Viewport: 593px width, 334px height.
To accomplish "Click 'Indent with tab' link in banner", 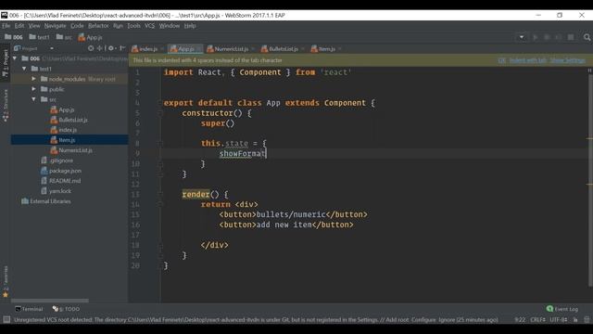I will point(528,60).
